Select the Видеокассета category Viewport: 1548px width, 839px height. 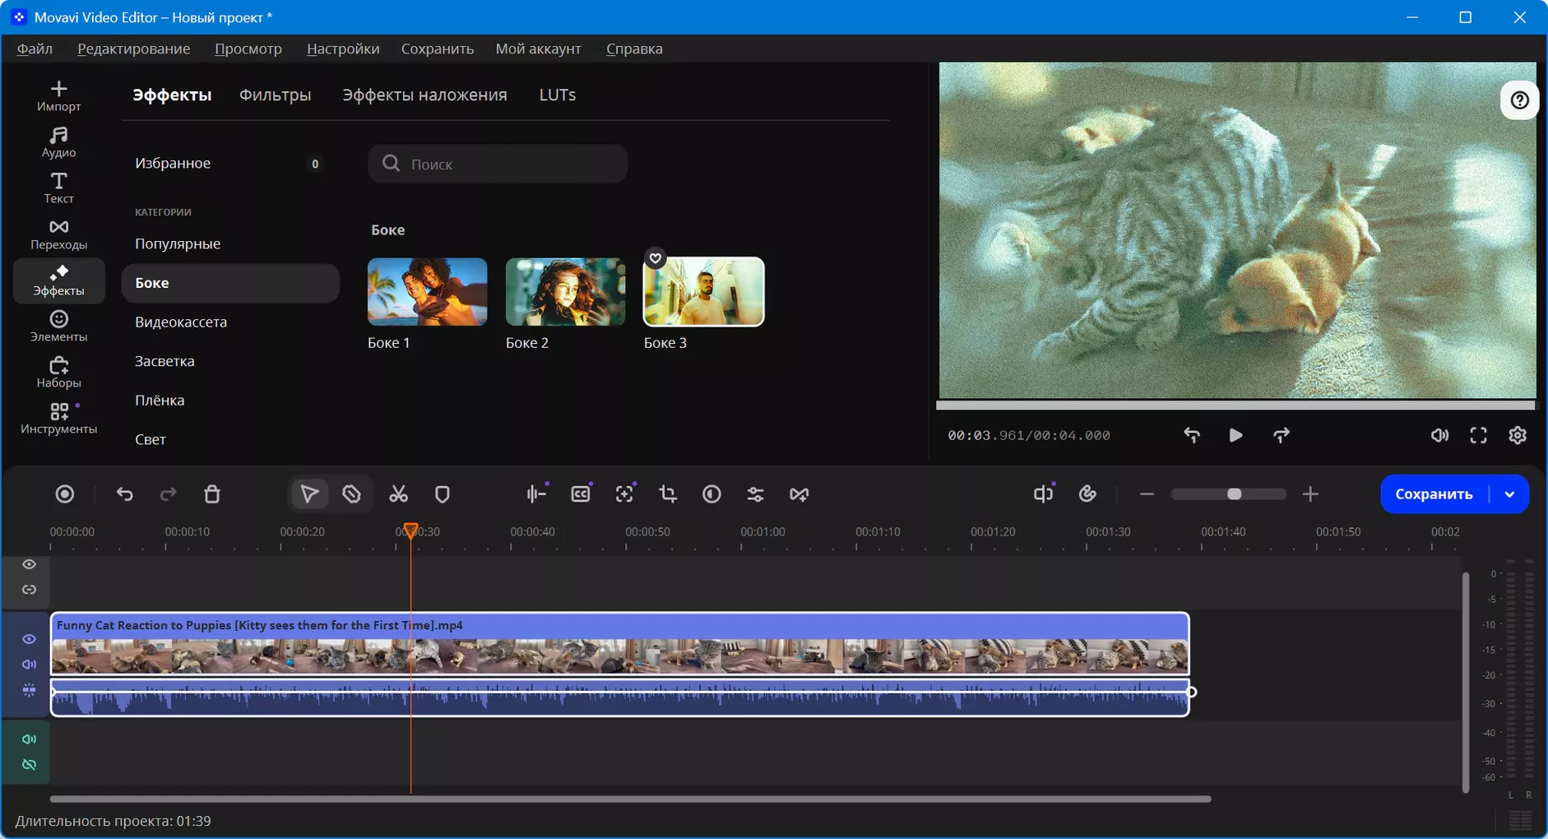pyautogui.click(x=181, y=322)
